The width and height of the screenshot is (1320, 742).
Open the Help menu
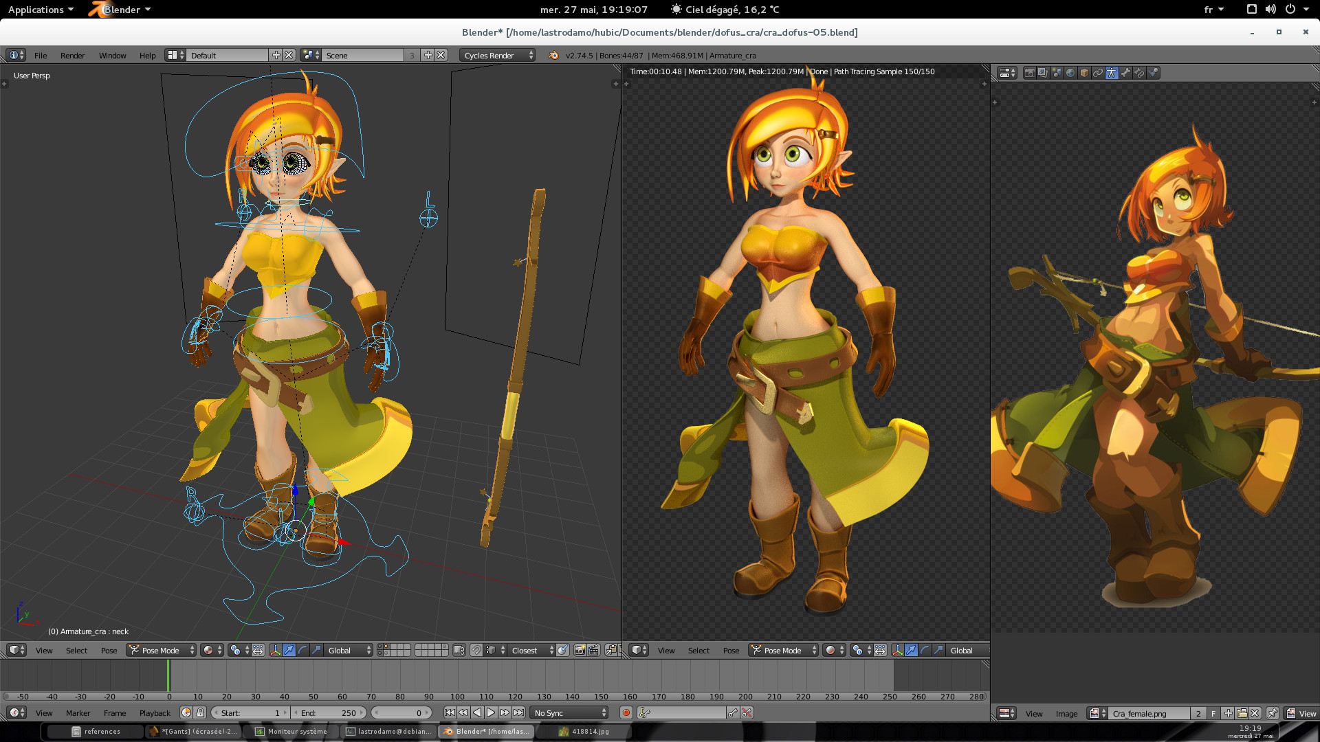click(x=147, y=55)
